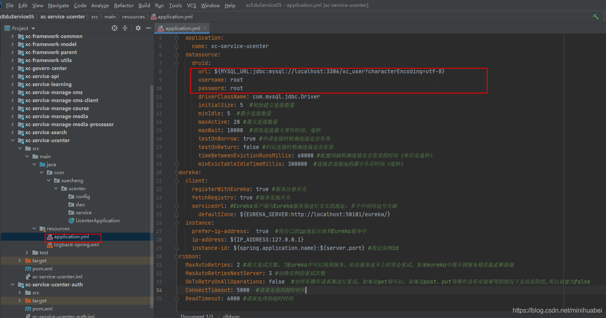Viewport: 606px width, 318px height.
Task: Expand the src folder under xc-service-ucenter-auth
Action: coord(20,293)
